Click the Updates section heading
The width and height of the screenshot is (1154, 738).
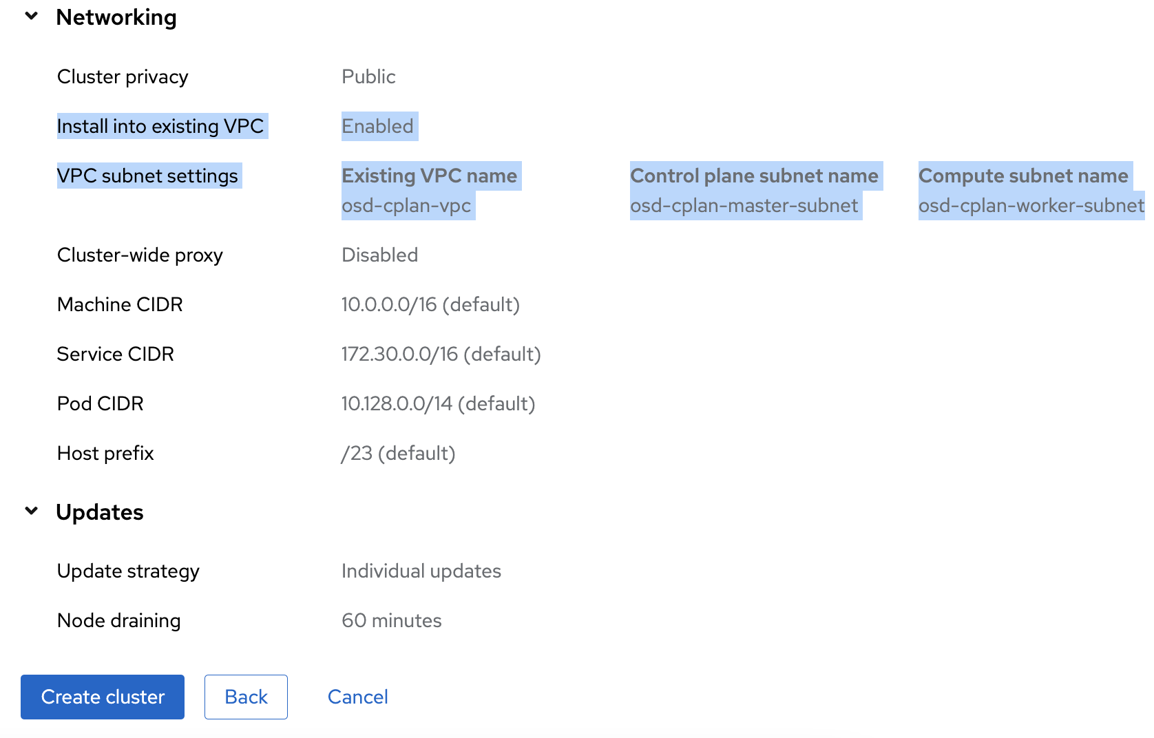click(100, 512)
